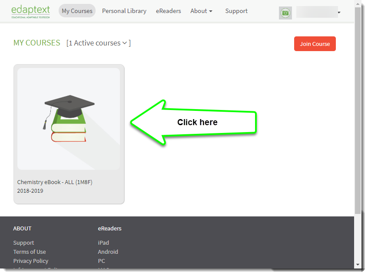The width and height of the screenshot is (368, 275).
Task: Open the eReaders nav item
Action: coord(168,11)
